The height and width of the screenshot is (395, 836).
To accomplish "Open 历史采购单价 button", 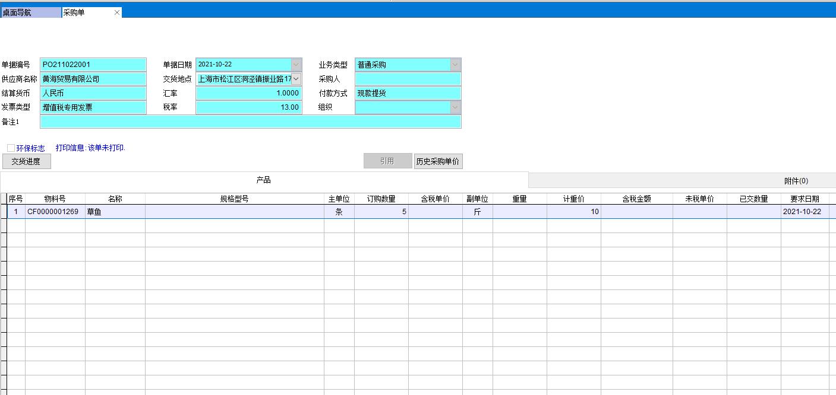I will tap(438, 161).
